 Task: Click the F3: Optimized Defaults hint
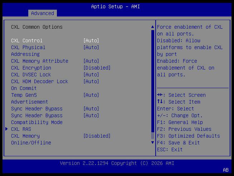(x=189, y=136)
